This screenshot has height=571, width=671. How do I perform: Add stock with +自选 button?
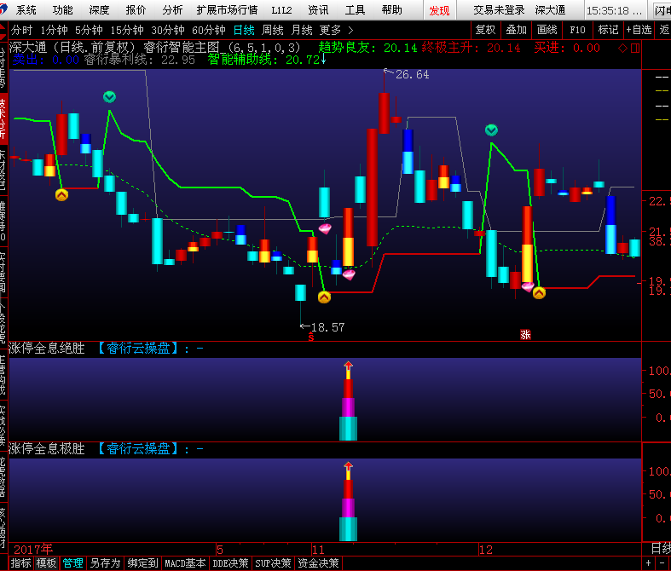click(639, 30)
